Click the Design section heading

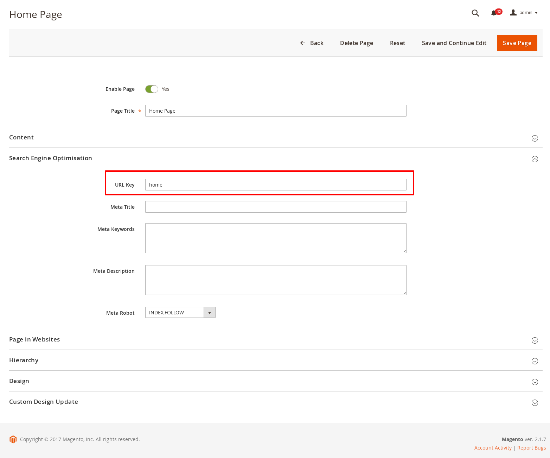19,381
